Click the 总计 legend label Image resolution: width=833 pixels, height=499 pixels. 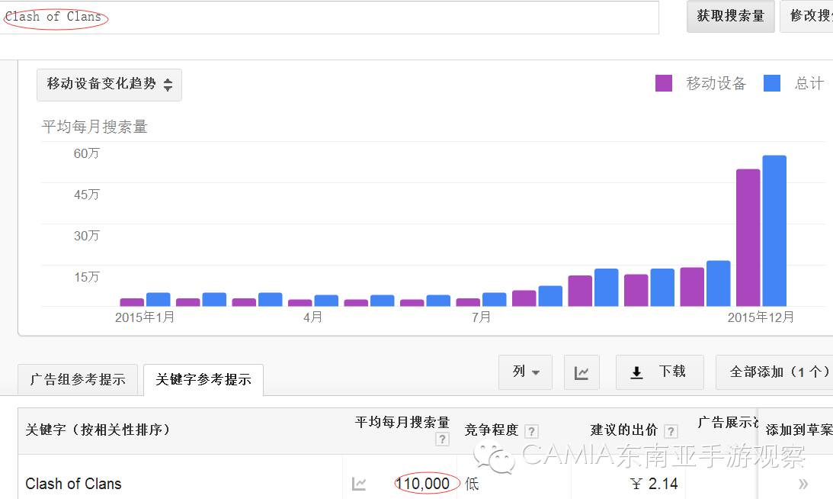click(x=809, y=83)
